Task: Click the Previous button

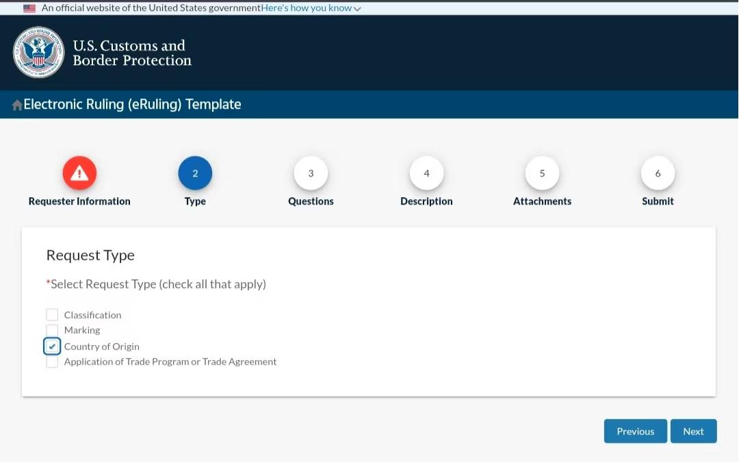Action: [635, 431]
